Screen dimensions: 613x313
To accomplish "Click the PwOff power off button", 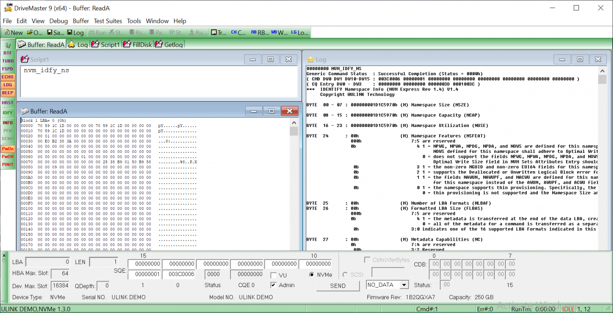I will (x=8, y=157).
